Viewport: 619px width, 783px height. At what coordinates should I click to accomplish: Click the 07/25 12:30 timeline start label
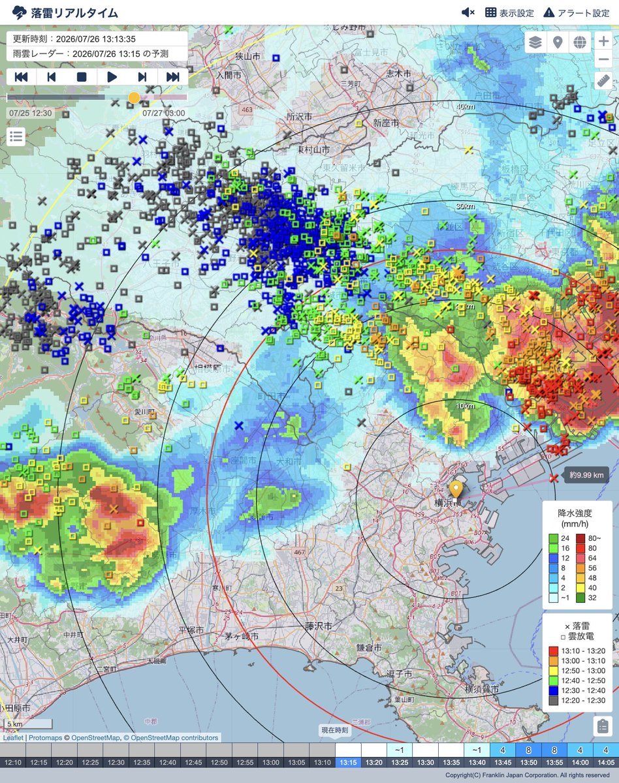tap(30, 112)
